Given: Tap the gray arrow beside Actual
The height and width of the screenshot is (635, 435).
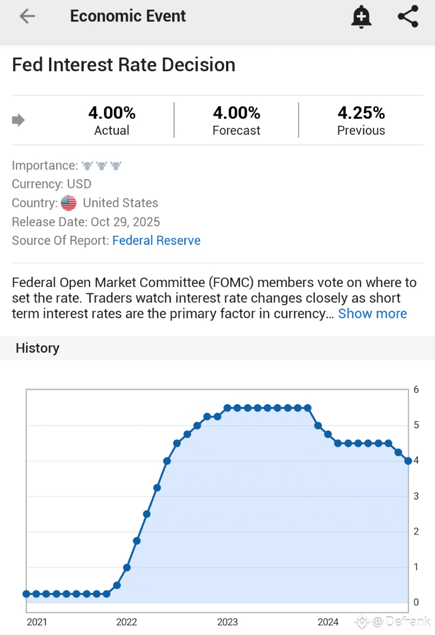Looking at the screenshot, I should 18,120.
